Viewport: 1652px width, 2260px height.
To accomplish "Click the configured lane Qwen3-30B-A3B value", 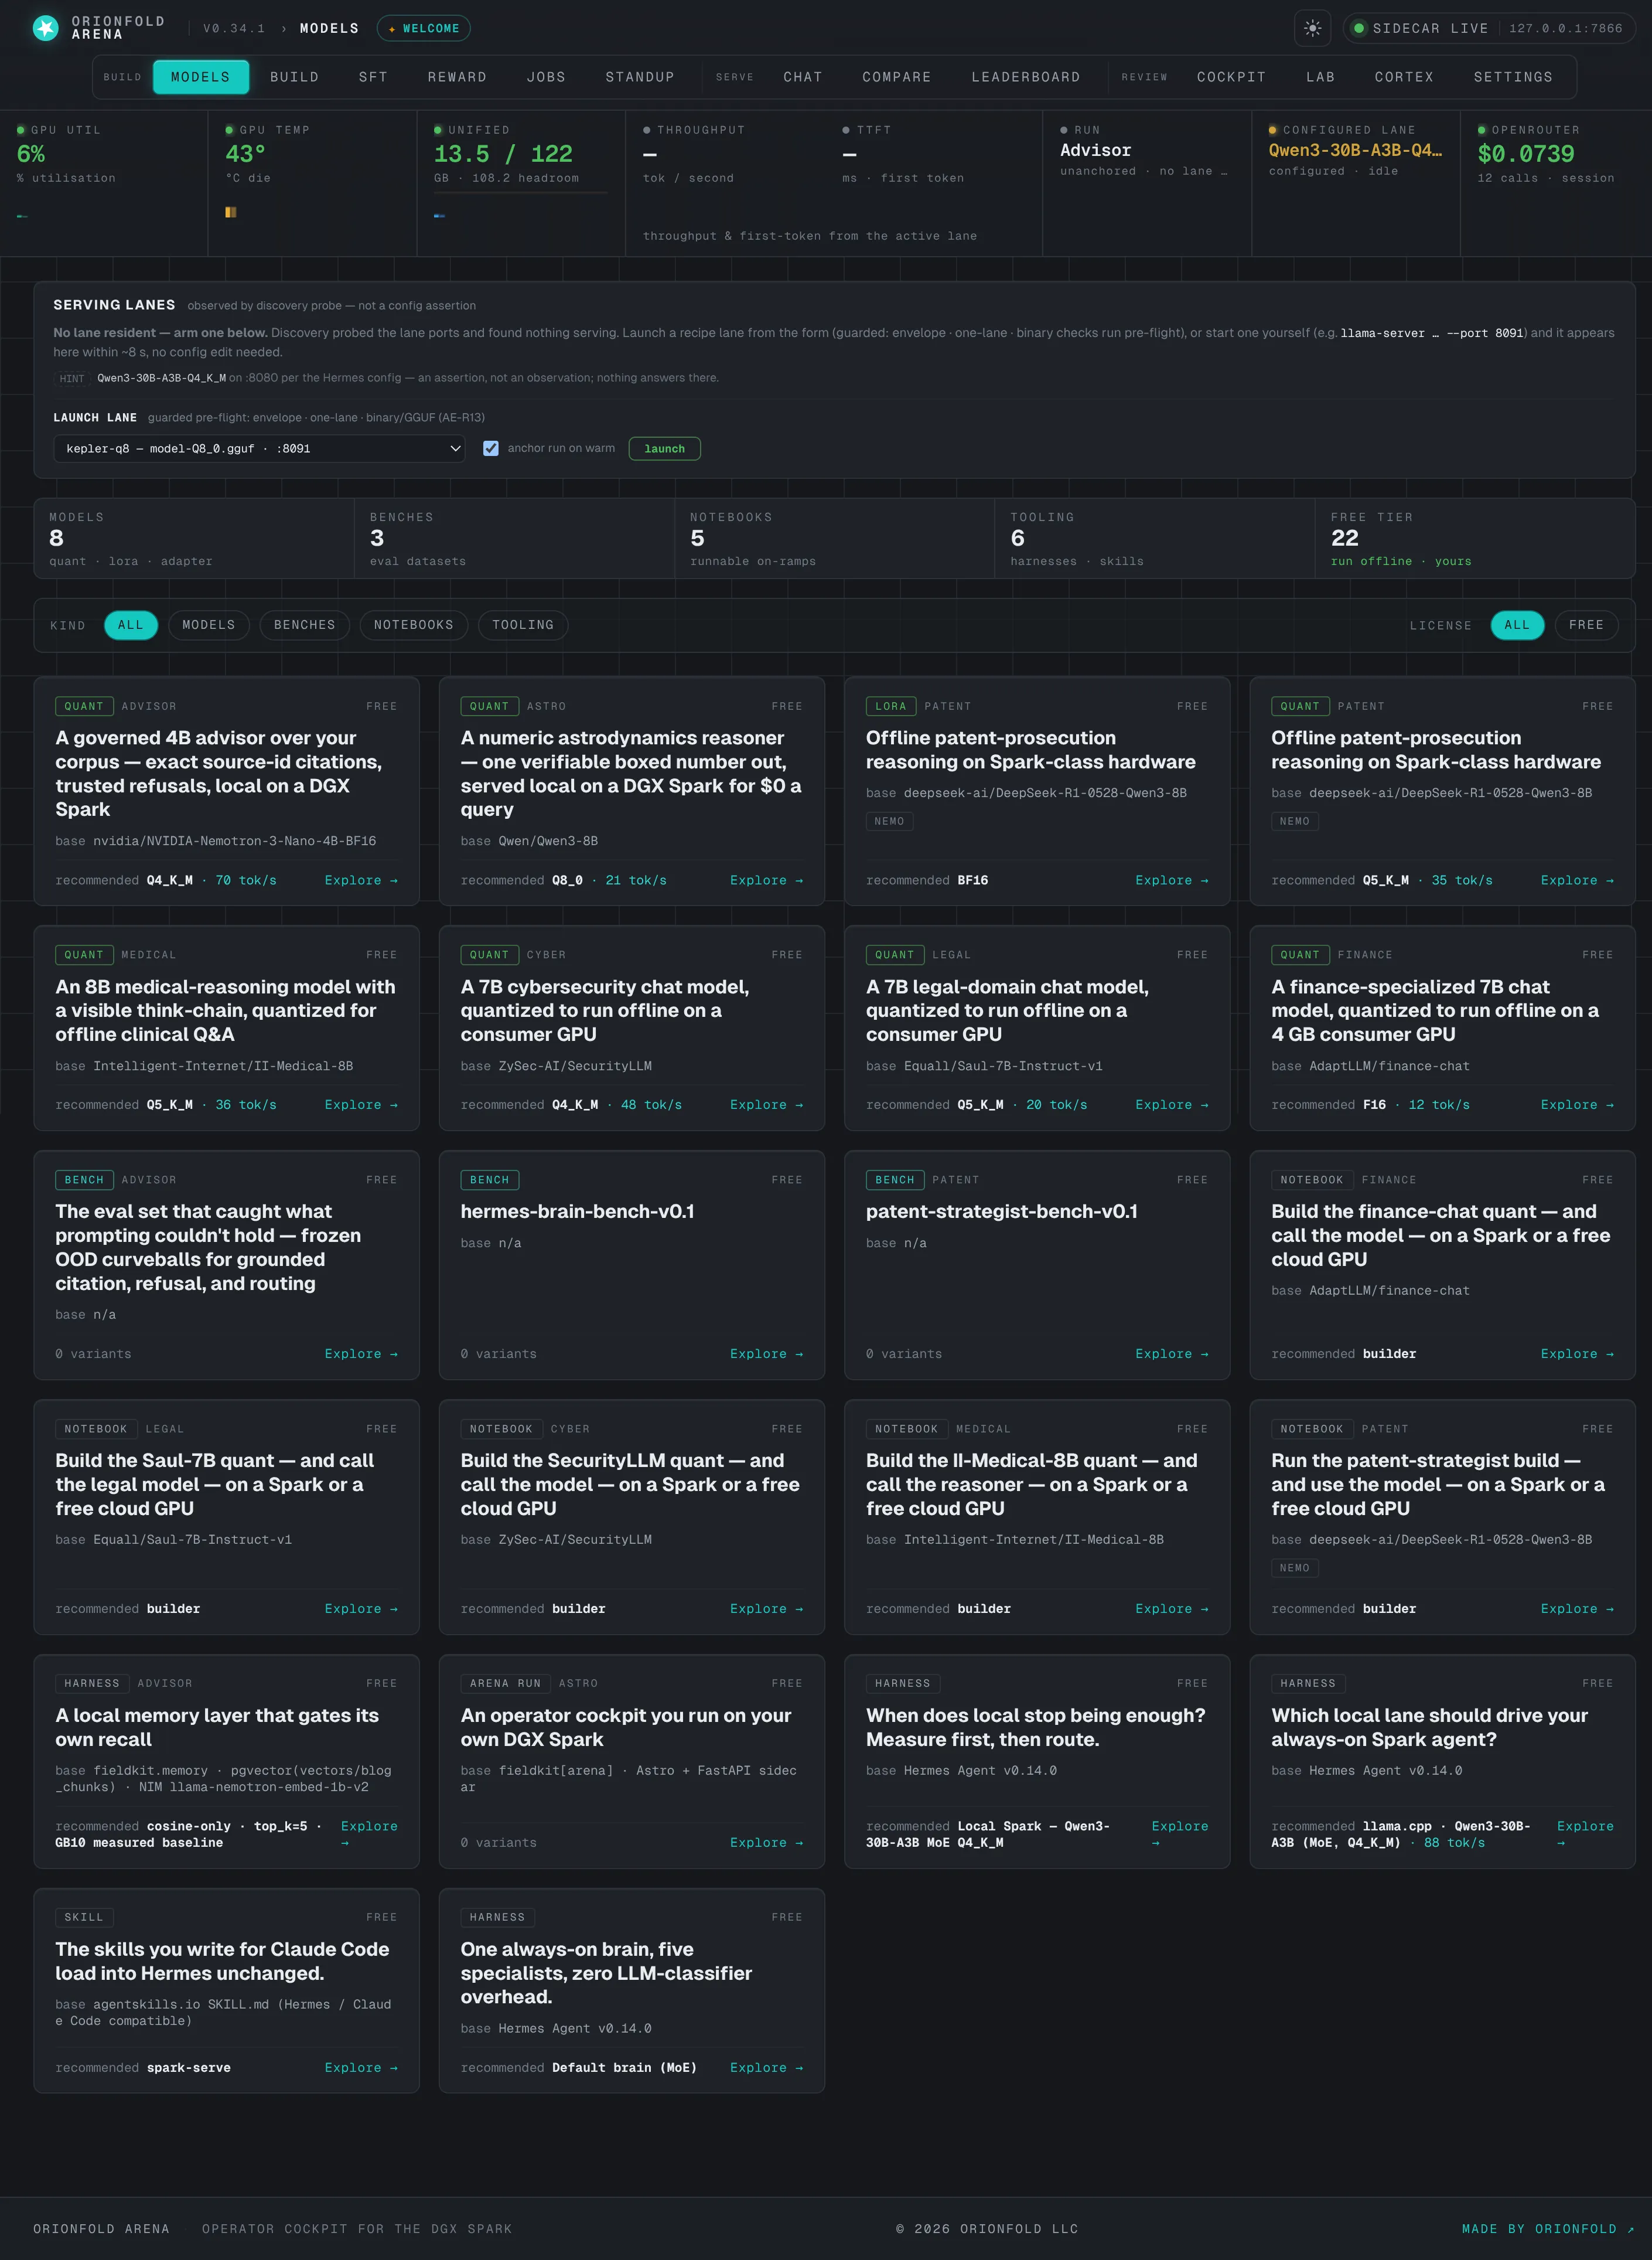I will tap(1355, 150).
